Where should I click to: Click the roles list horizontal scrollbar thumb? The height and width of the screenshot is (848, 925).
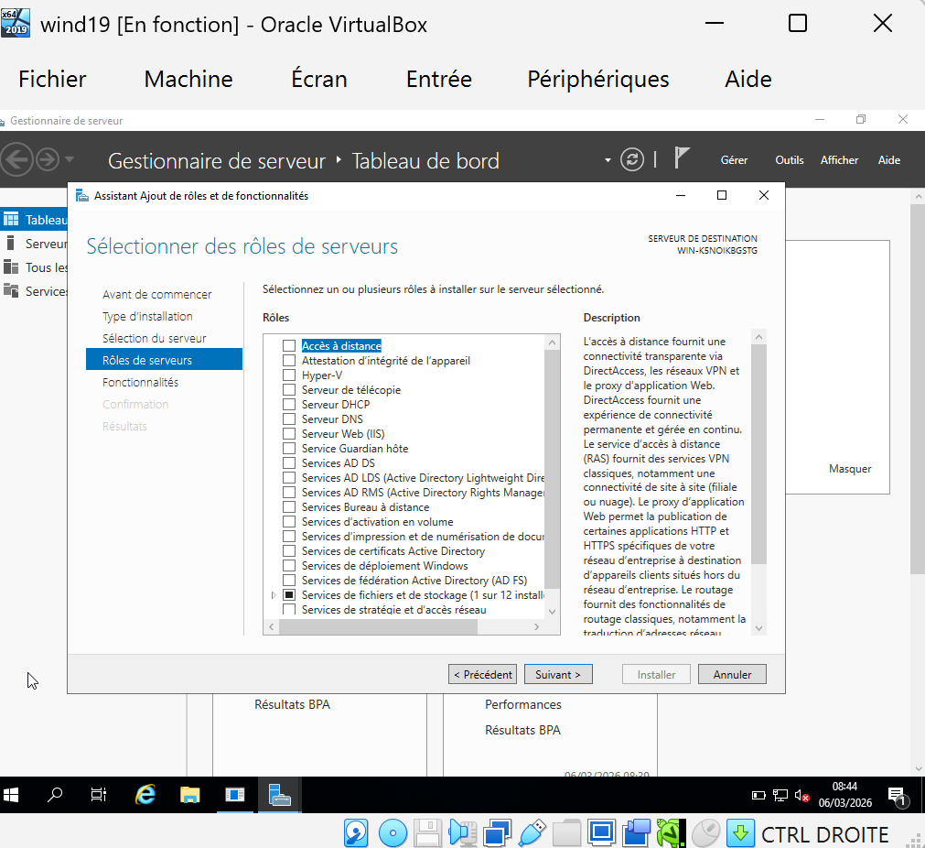pyautogui.click(x=378, y=626)
